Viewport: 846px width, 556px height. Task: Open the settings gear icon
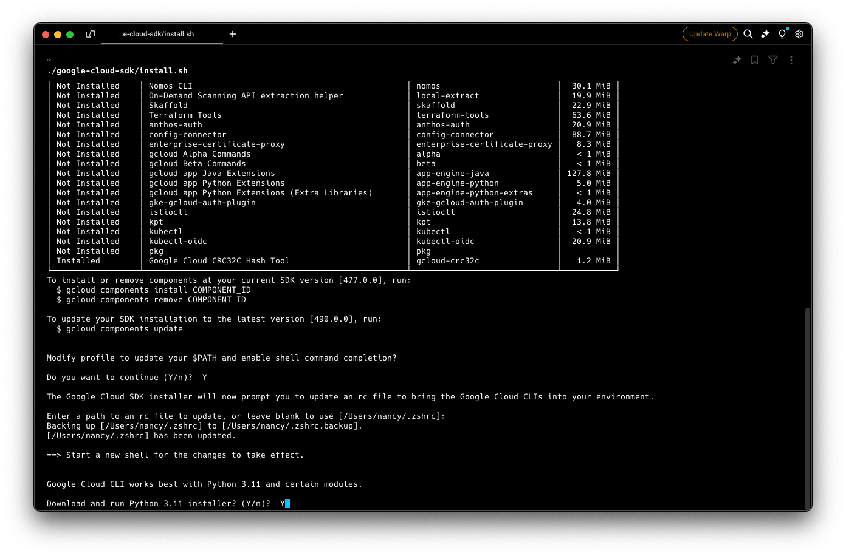[799, 34]
